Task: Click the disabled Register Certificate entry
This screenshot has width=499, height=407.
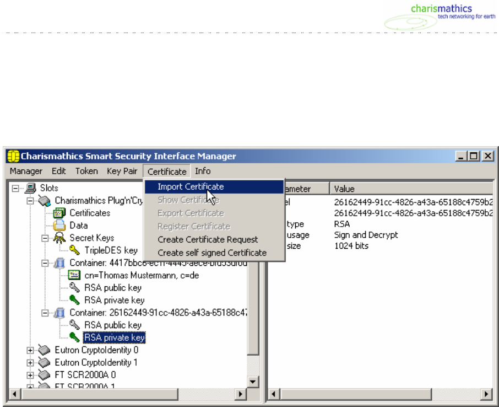Action: [214, 227]
